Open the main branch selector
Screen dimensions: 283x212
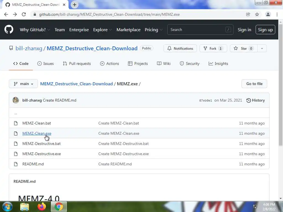(23, 84)
